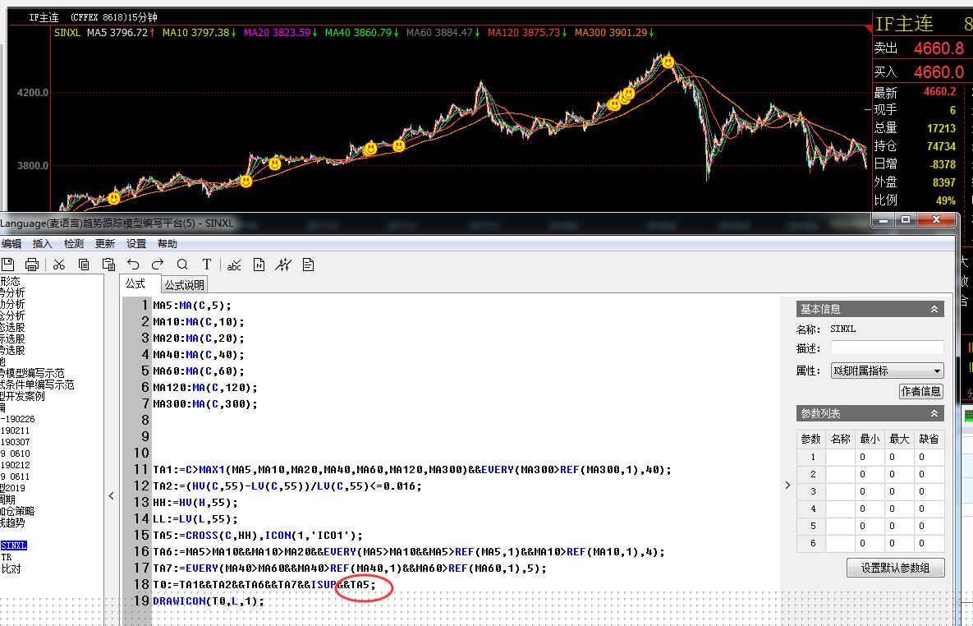Click the Cut scissors icon
Image resolution: width=973 pixels, height=626 pixels.
pos(59,265)
